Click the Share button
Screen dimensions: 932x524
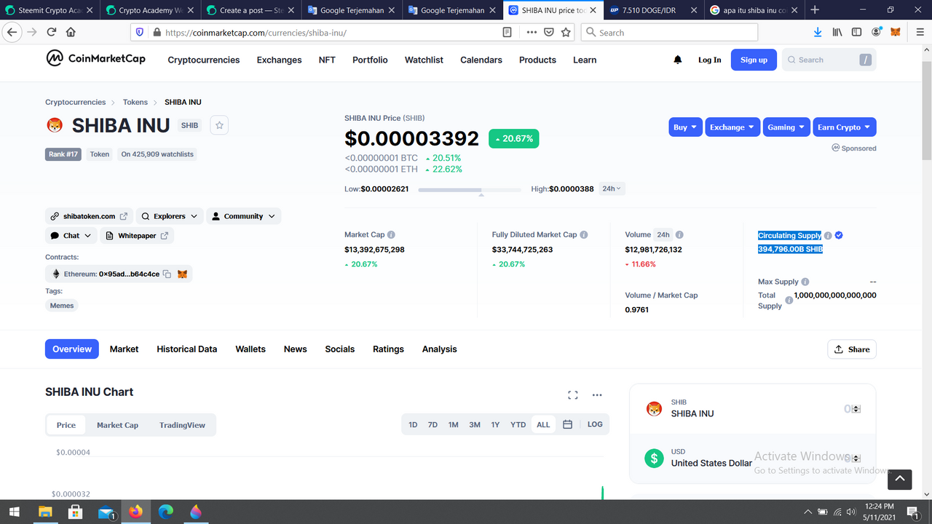(x=852, y=349)
